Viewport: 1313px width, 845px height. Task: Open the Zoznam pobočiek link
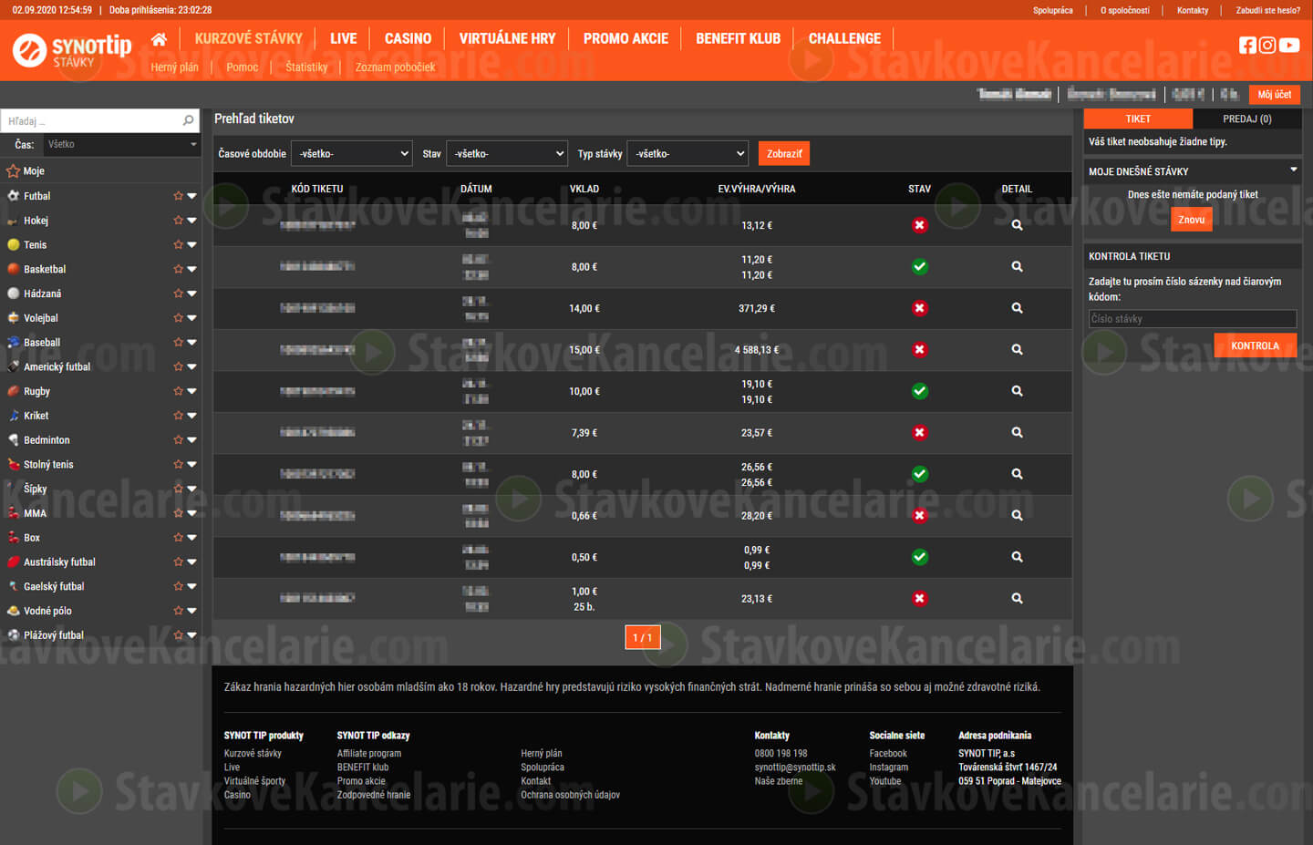click(x=395, y=67)
